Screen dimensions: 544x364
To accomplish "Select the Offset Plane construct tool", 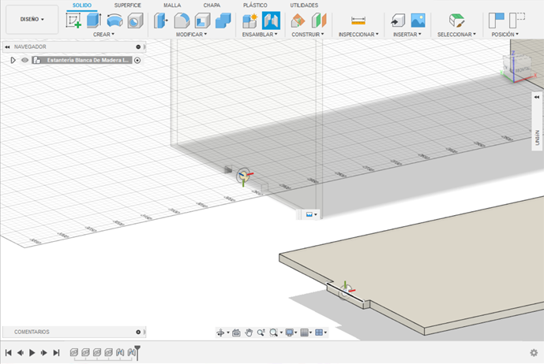I will pyautogui.click(x=298, y=20).
